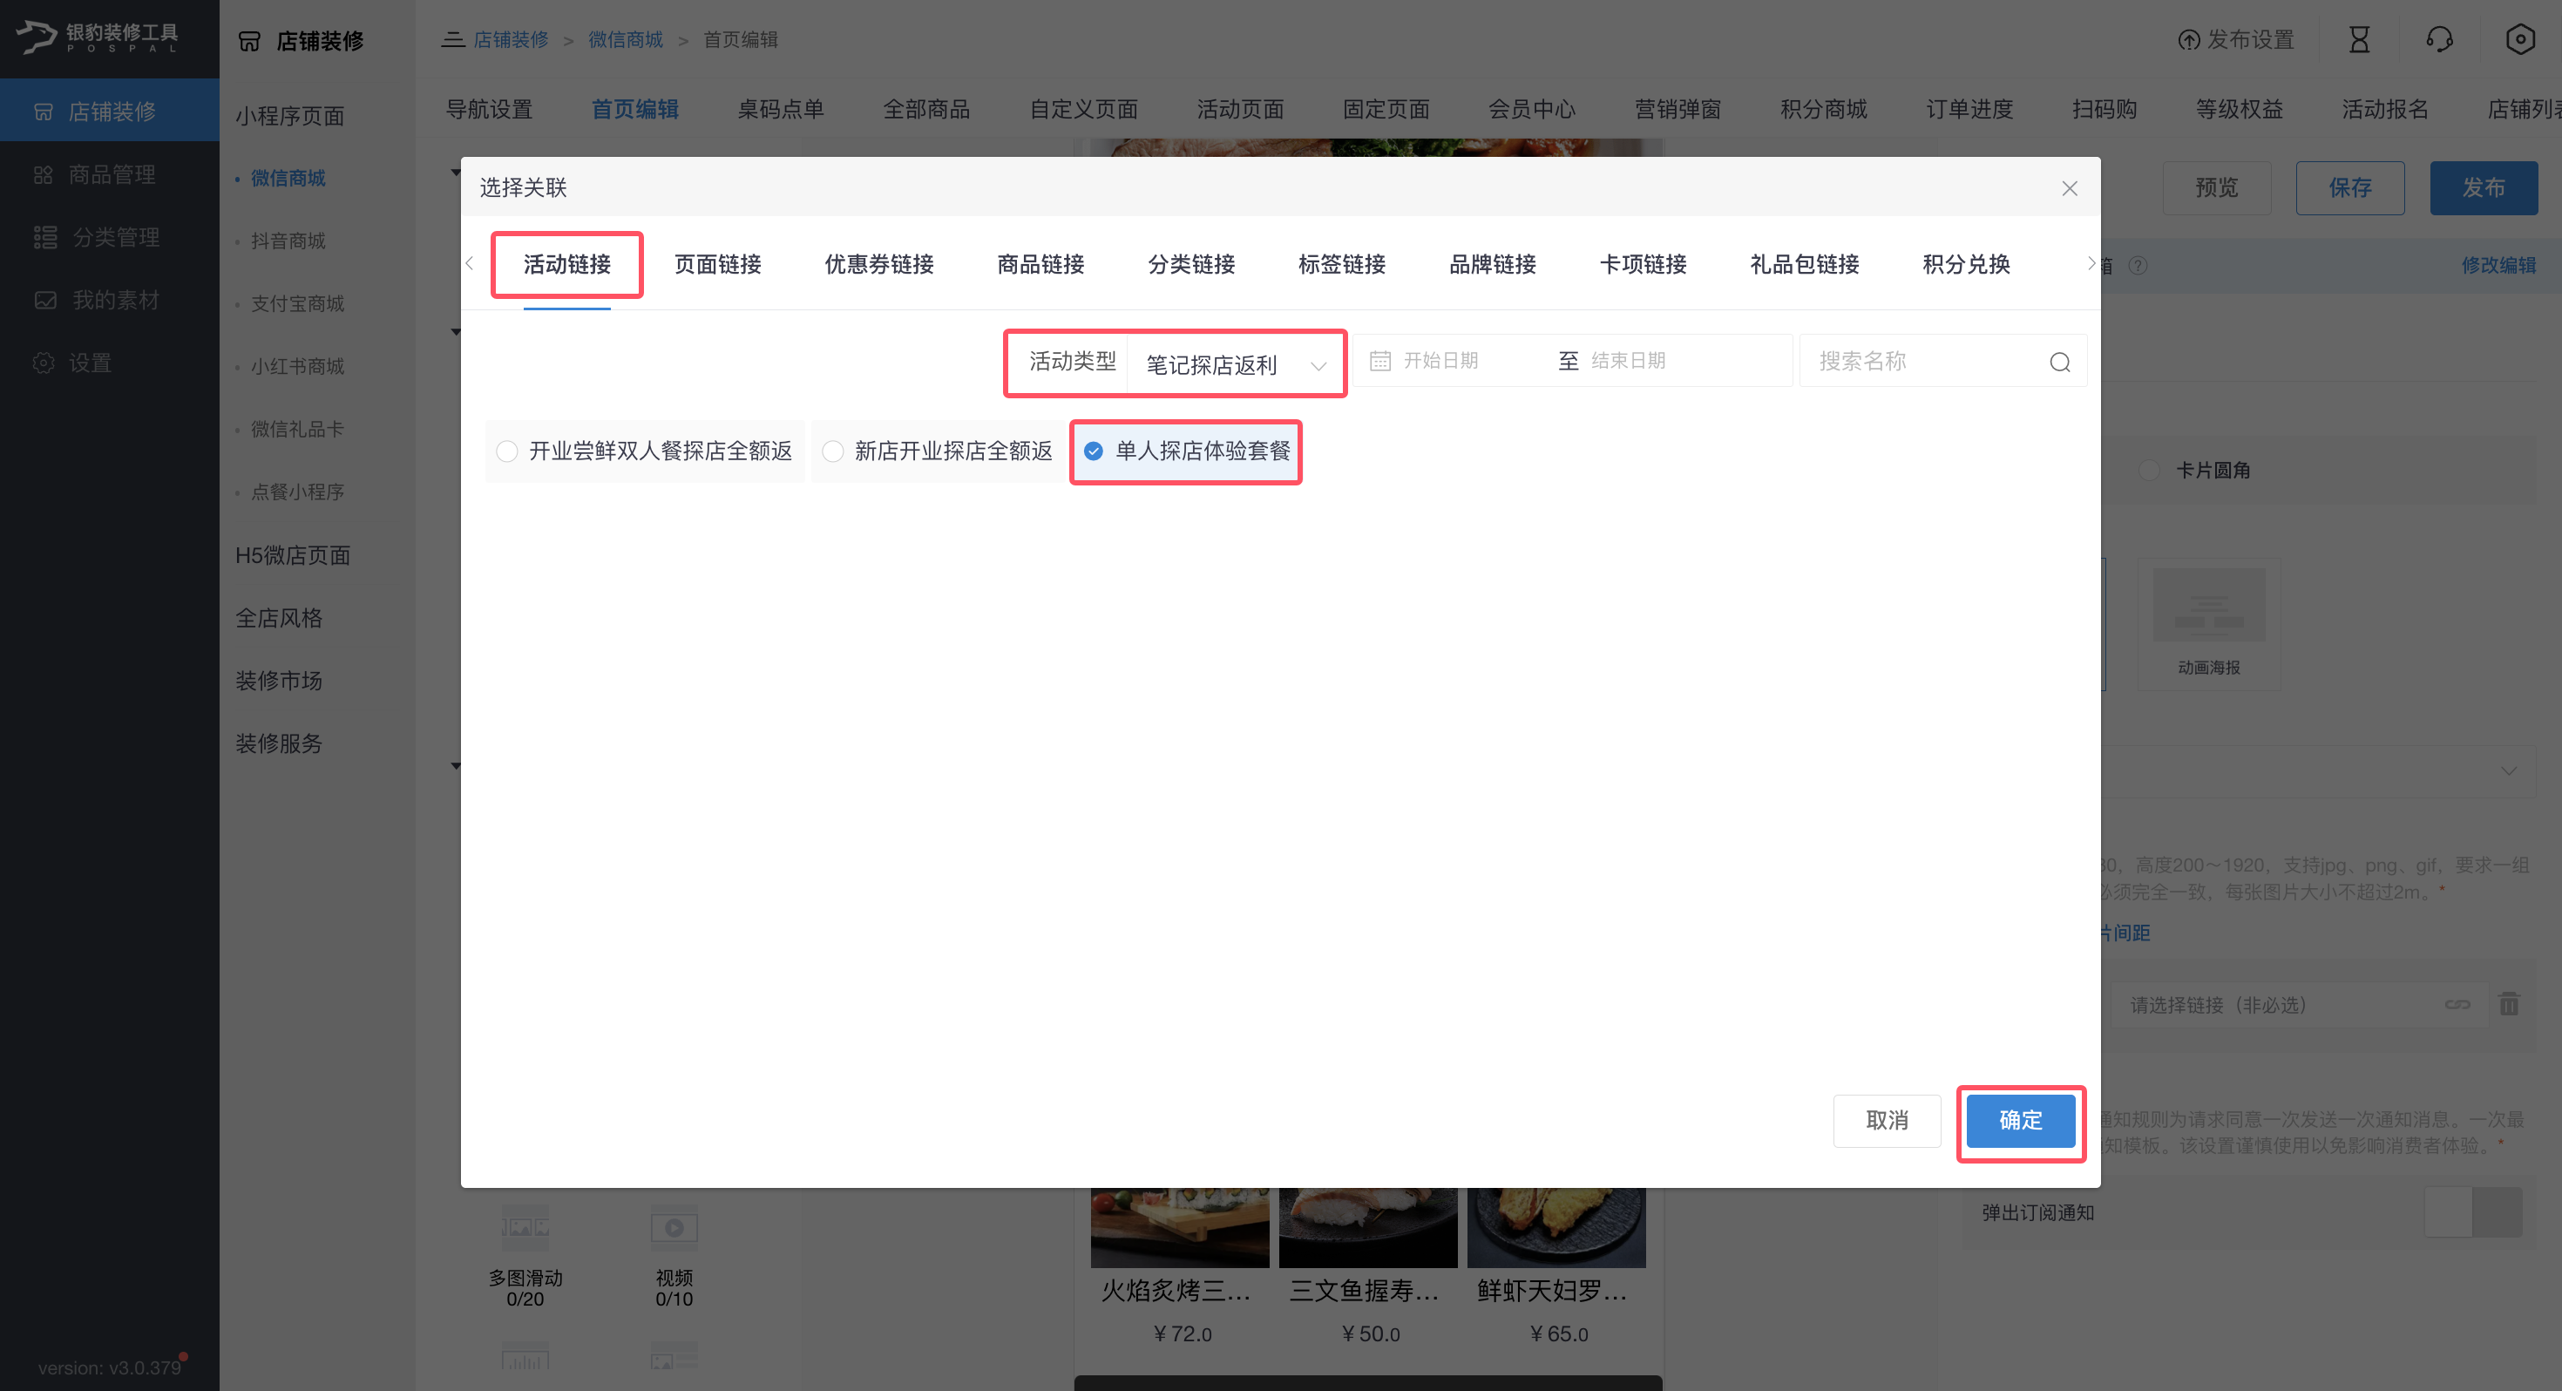Select the 卡片圆角 radio option

point(2148,470)
